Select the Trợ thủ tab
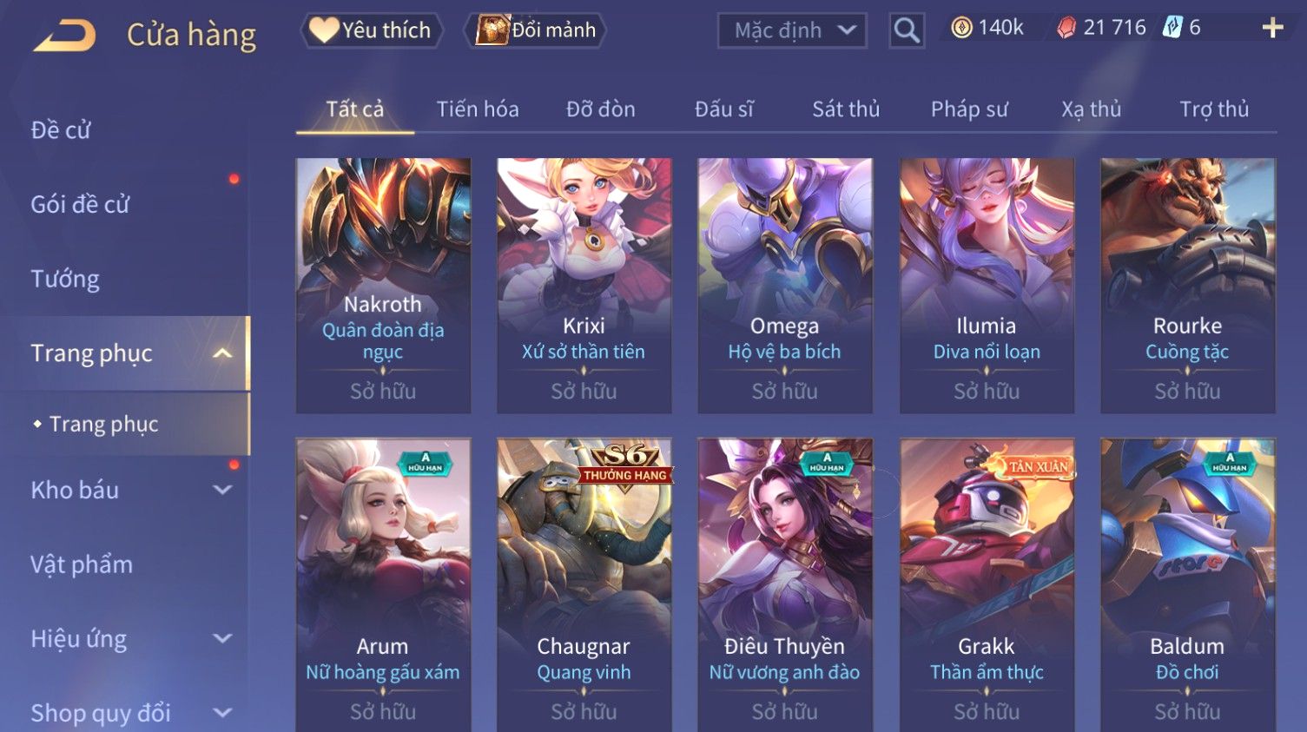 click(x=1214, y=109)
